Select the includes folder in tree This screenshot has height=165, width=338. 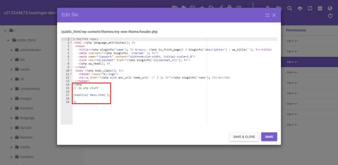pos(26,108)
